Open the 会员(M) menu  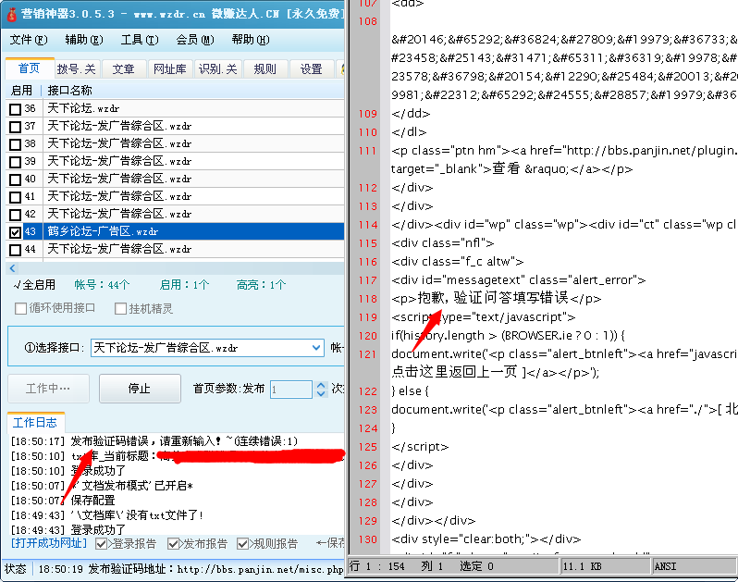pyautogui.click(x=195, y=40)
